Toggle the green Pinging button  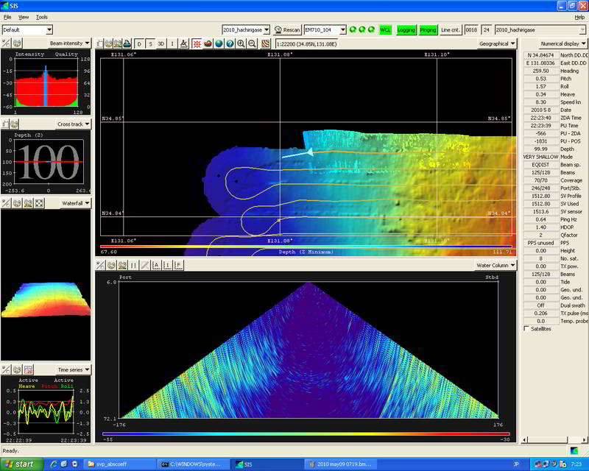[428, 29]
